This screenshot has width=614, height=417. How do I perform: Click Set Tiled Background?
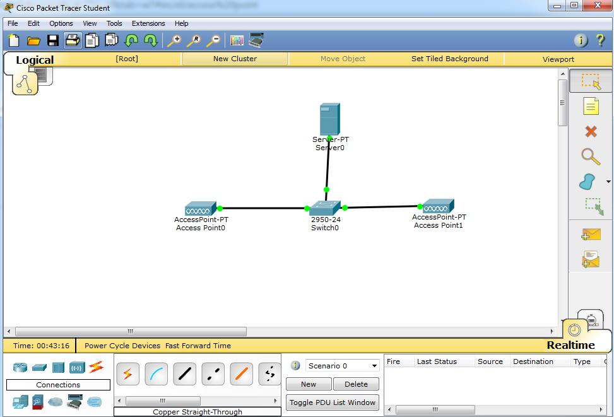pyautogui.click(x=449, y=59)
